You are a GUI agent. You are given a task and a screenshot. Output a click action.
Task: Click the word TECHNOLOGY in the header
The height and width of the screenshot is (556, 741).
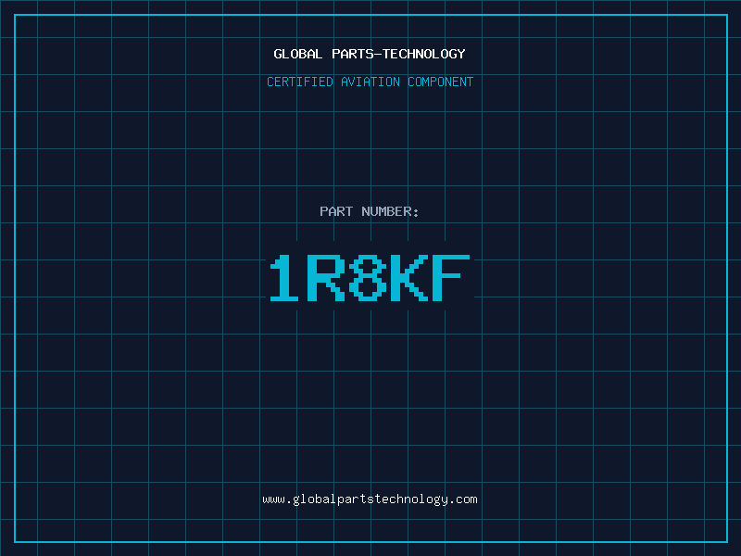424,54
